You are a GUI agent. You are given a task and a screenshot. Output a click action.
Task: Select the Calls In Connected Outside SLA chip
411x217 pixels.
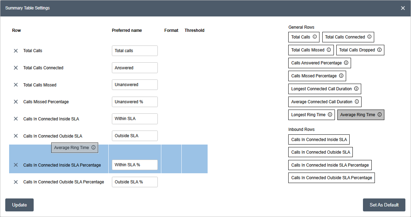[321, 152]
